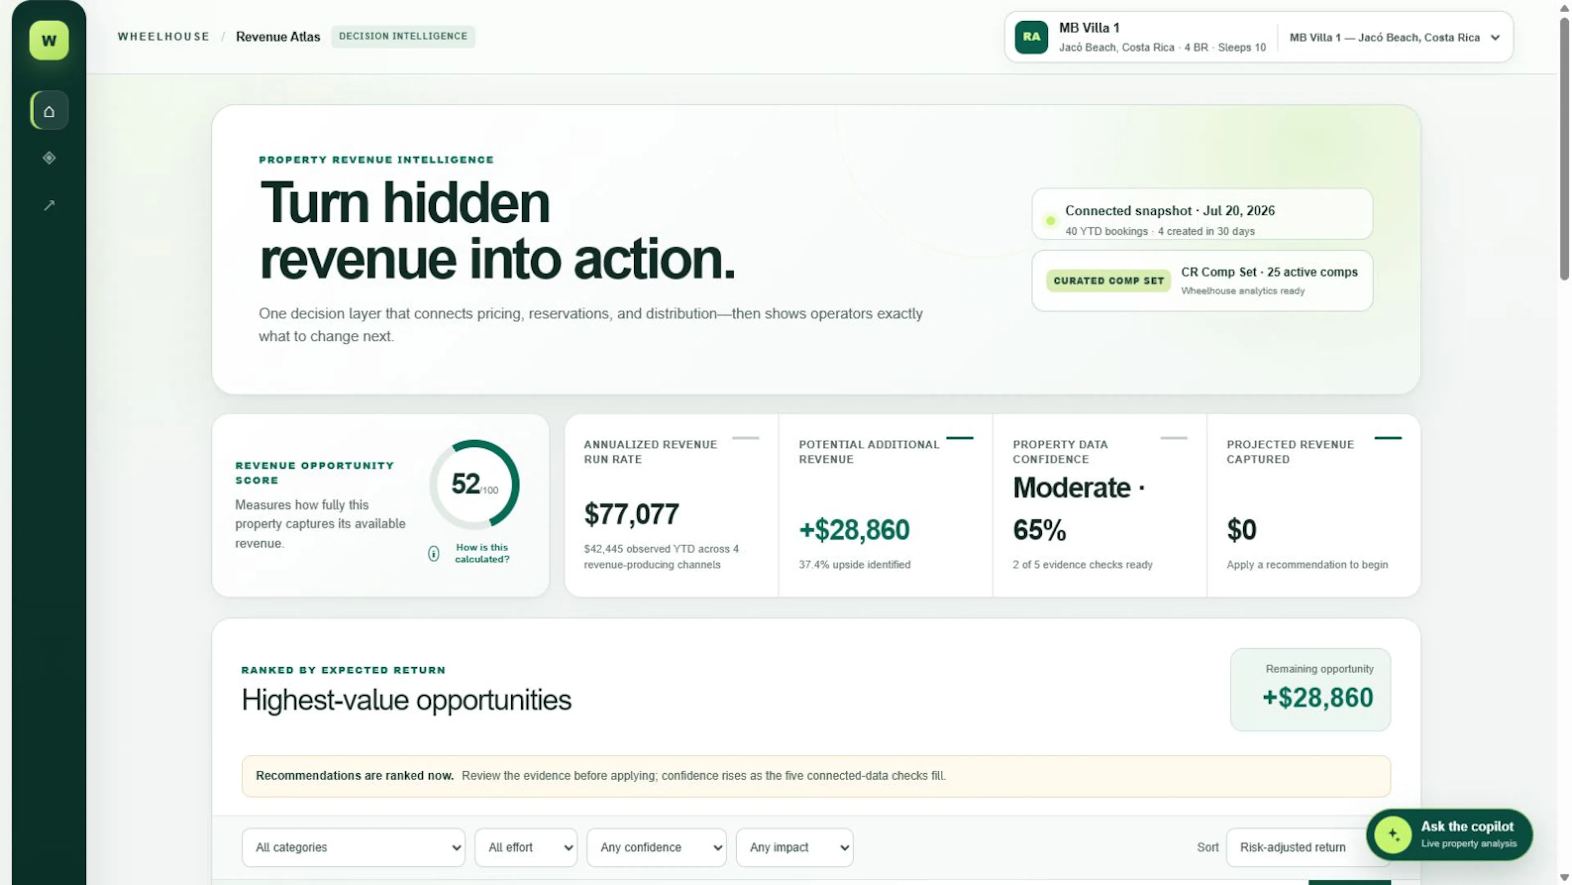
Task: Open the Any confidence dropdown
Action: (x=657, y=847)
